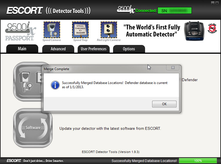Viewport: 221px width, 164px height.
Task: Click the radar detector product image
Action: point(194,31)
